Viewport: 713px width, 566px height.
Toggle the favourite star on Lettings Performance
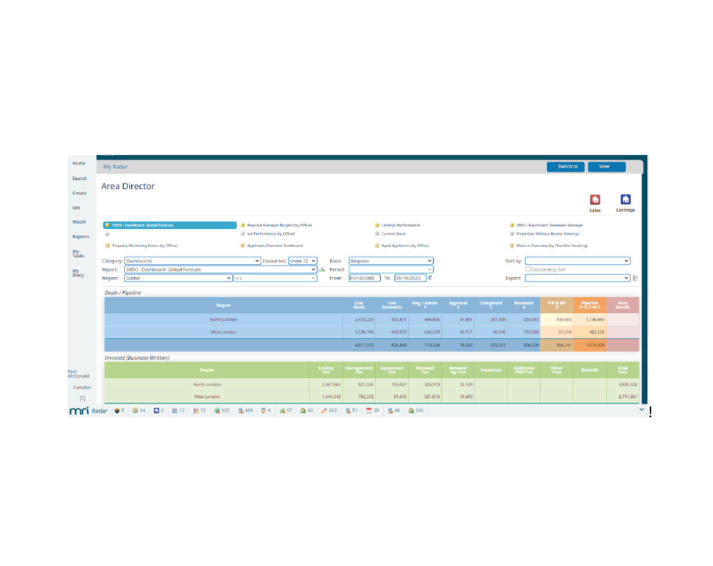click(378, 225)
